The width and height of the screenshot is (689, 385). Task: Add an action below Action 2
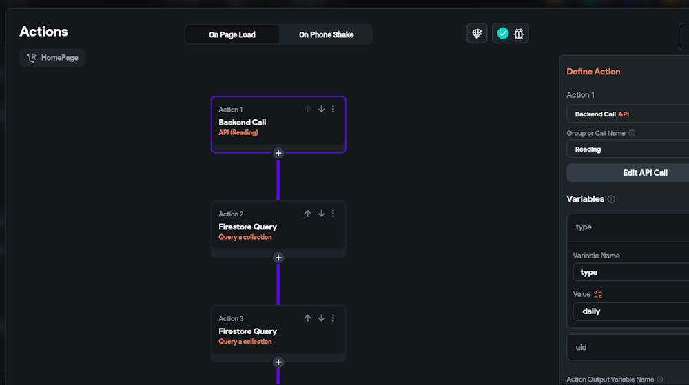pyautogui.click(x=278, y=258)
